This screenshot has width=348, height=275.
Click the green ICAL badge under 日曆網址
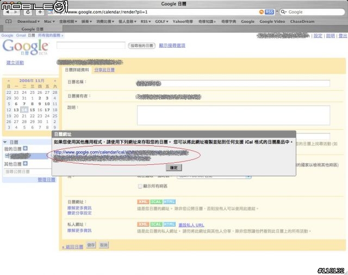(x=156, y=202)
